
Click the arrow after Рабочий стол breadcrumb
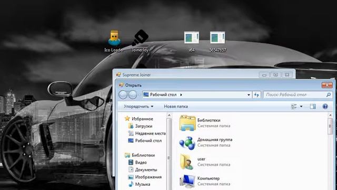(x=181, y=94)
